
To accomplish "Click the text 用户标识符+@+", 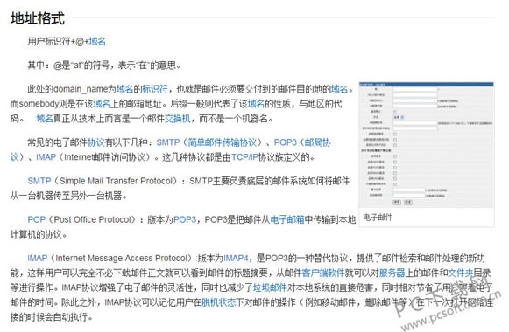I will pyautogui.click(x=58, y=41).
